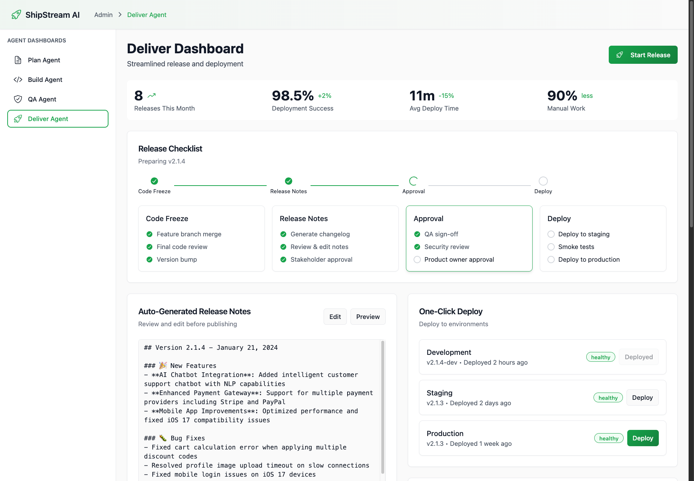The image size is (694, 481).
Task: Open the Admin breadcrumb link
Action: 103,15
